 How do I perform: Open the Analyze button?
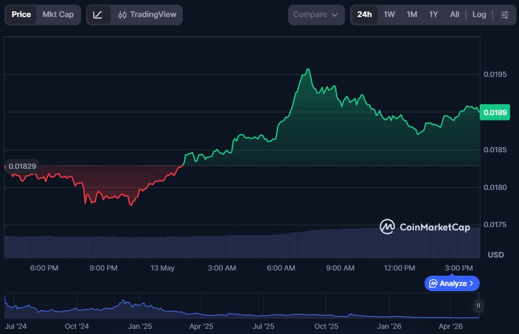pos(452,284)
